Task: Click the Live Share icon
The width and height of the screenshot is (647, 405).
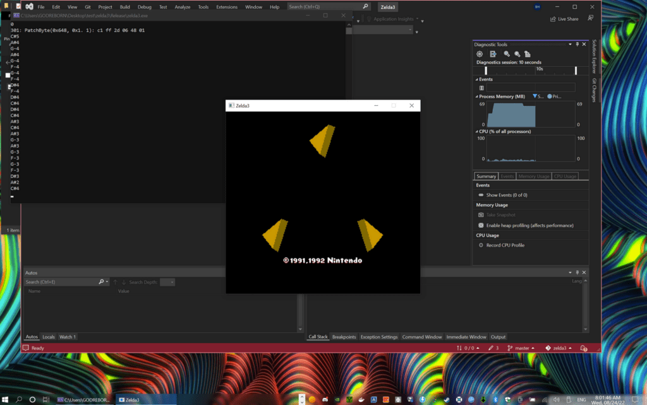Action: (x=553, y=19)
